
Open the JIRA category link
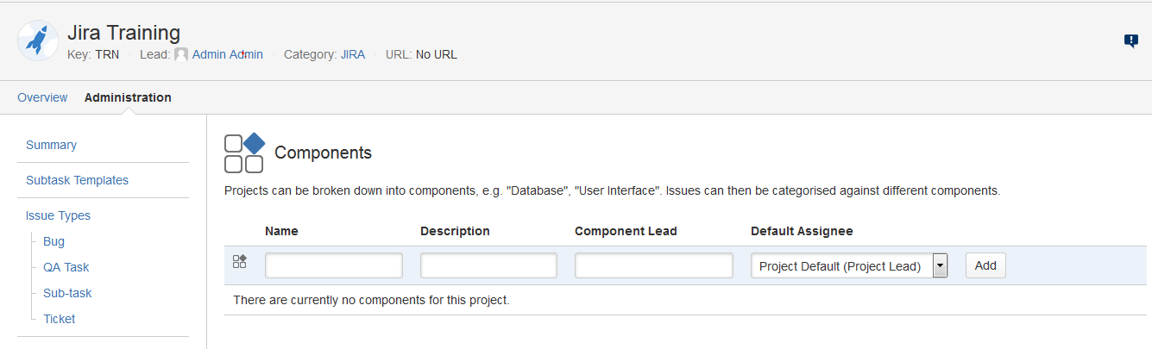click(x=353, y=54)
